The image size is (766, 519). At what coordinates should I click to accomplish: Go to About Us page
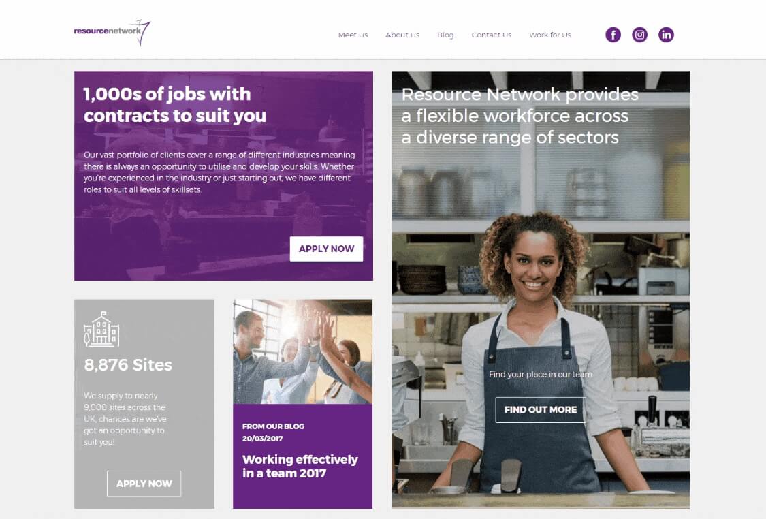(402, 35)
